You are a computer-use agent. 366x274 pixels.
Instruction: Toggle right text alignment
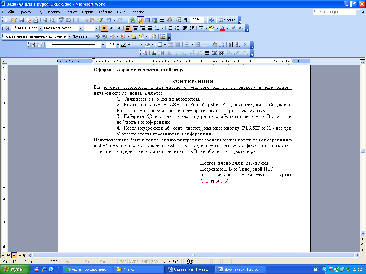142,28
